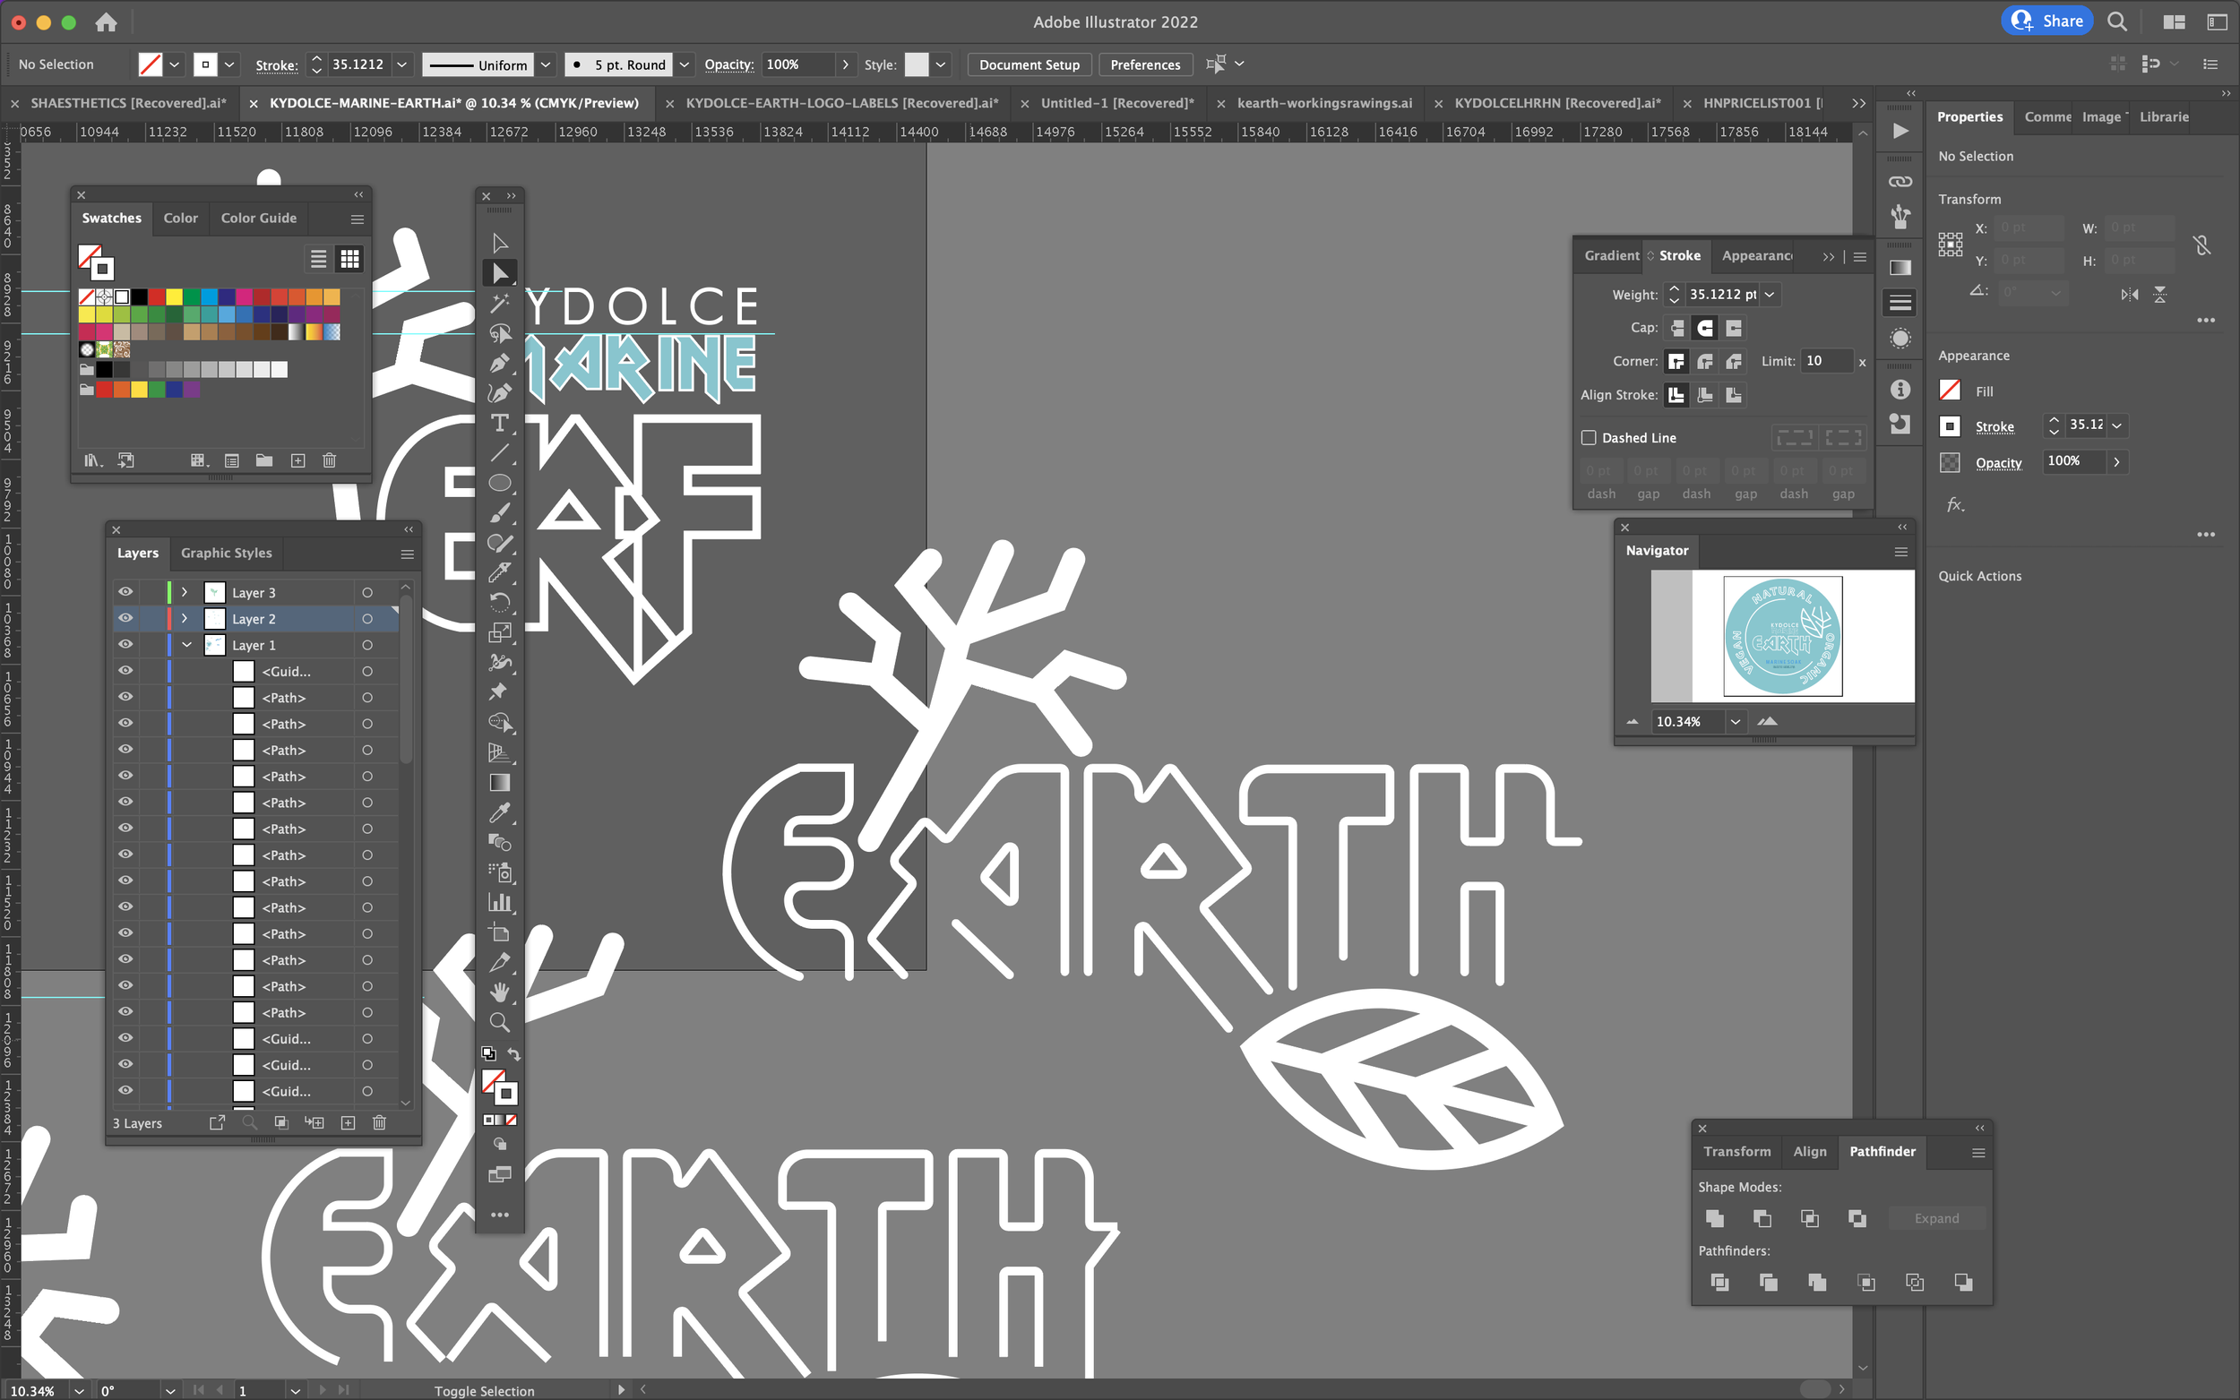2240x1400 pixels.
Task: Pick the yellow swatch in Swatches panel
Action: point(173,297)
